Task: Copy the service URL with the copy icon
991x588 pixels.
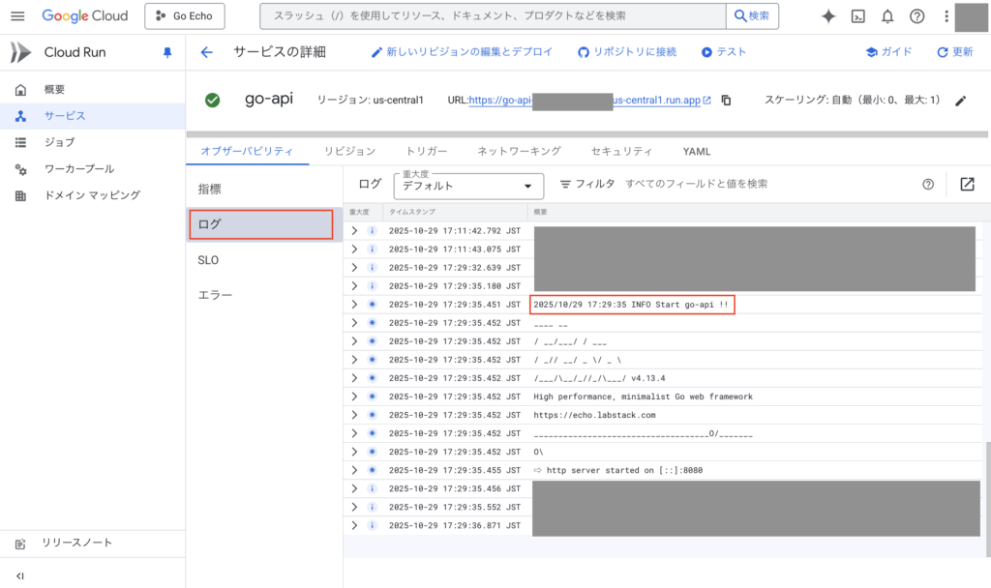Action: (727, 100)
